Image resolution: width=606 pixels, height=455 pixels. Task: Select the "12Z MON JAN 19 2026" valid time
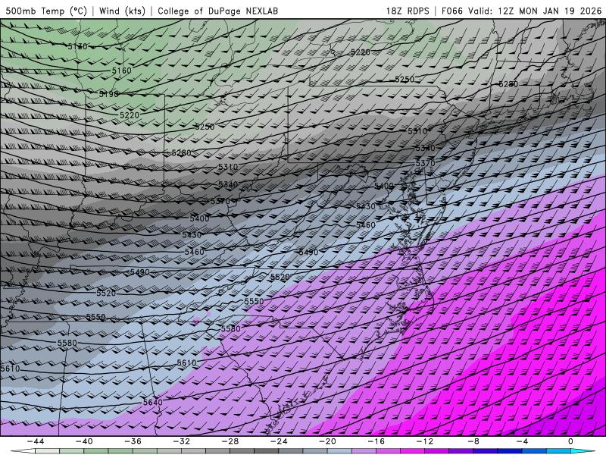(550, 11)
